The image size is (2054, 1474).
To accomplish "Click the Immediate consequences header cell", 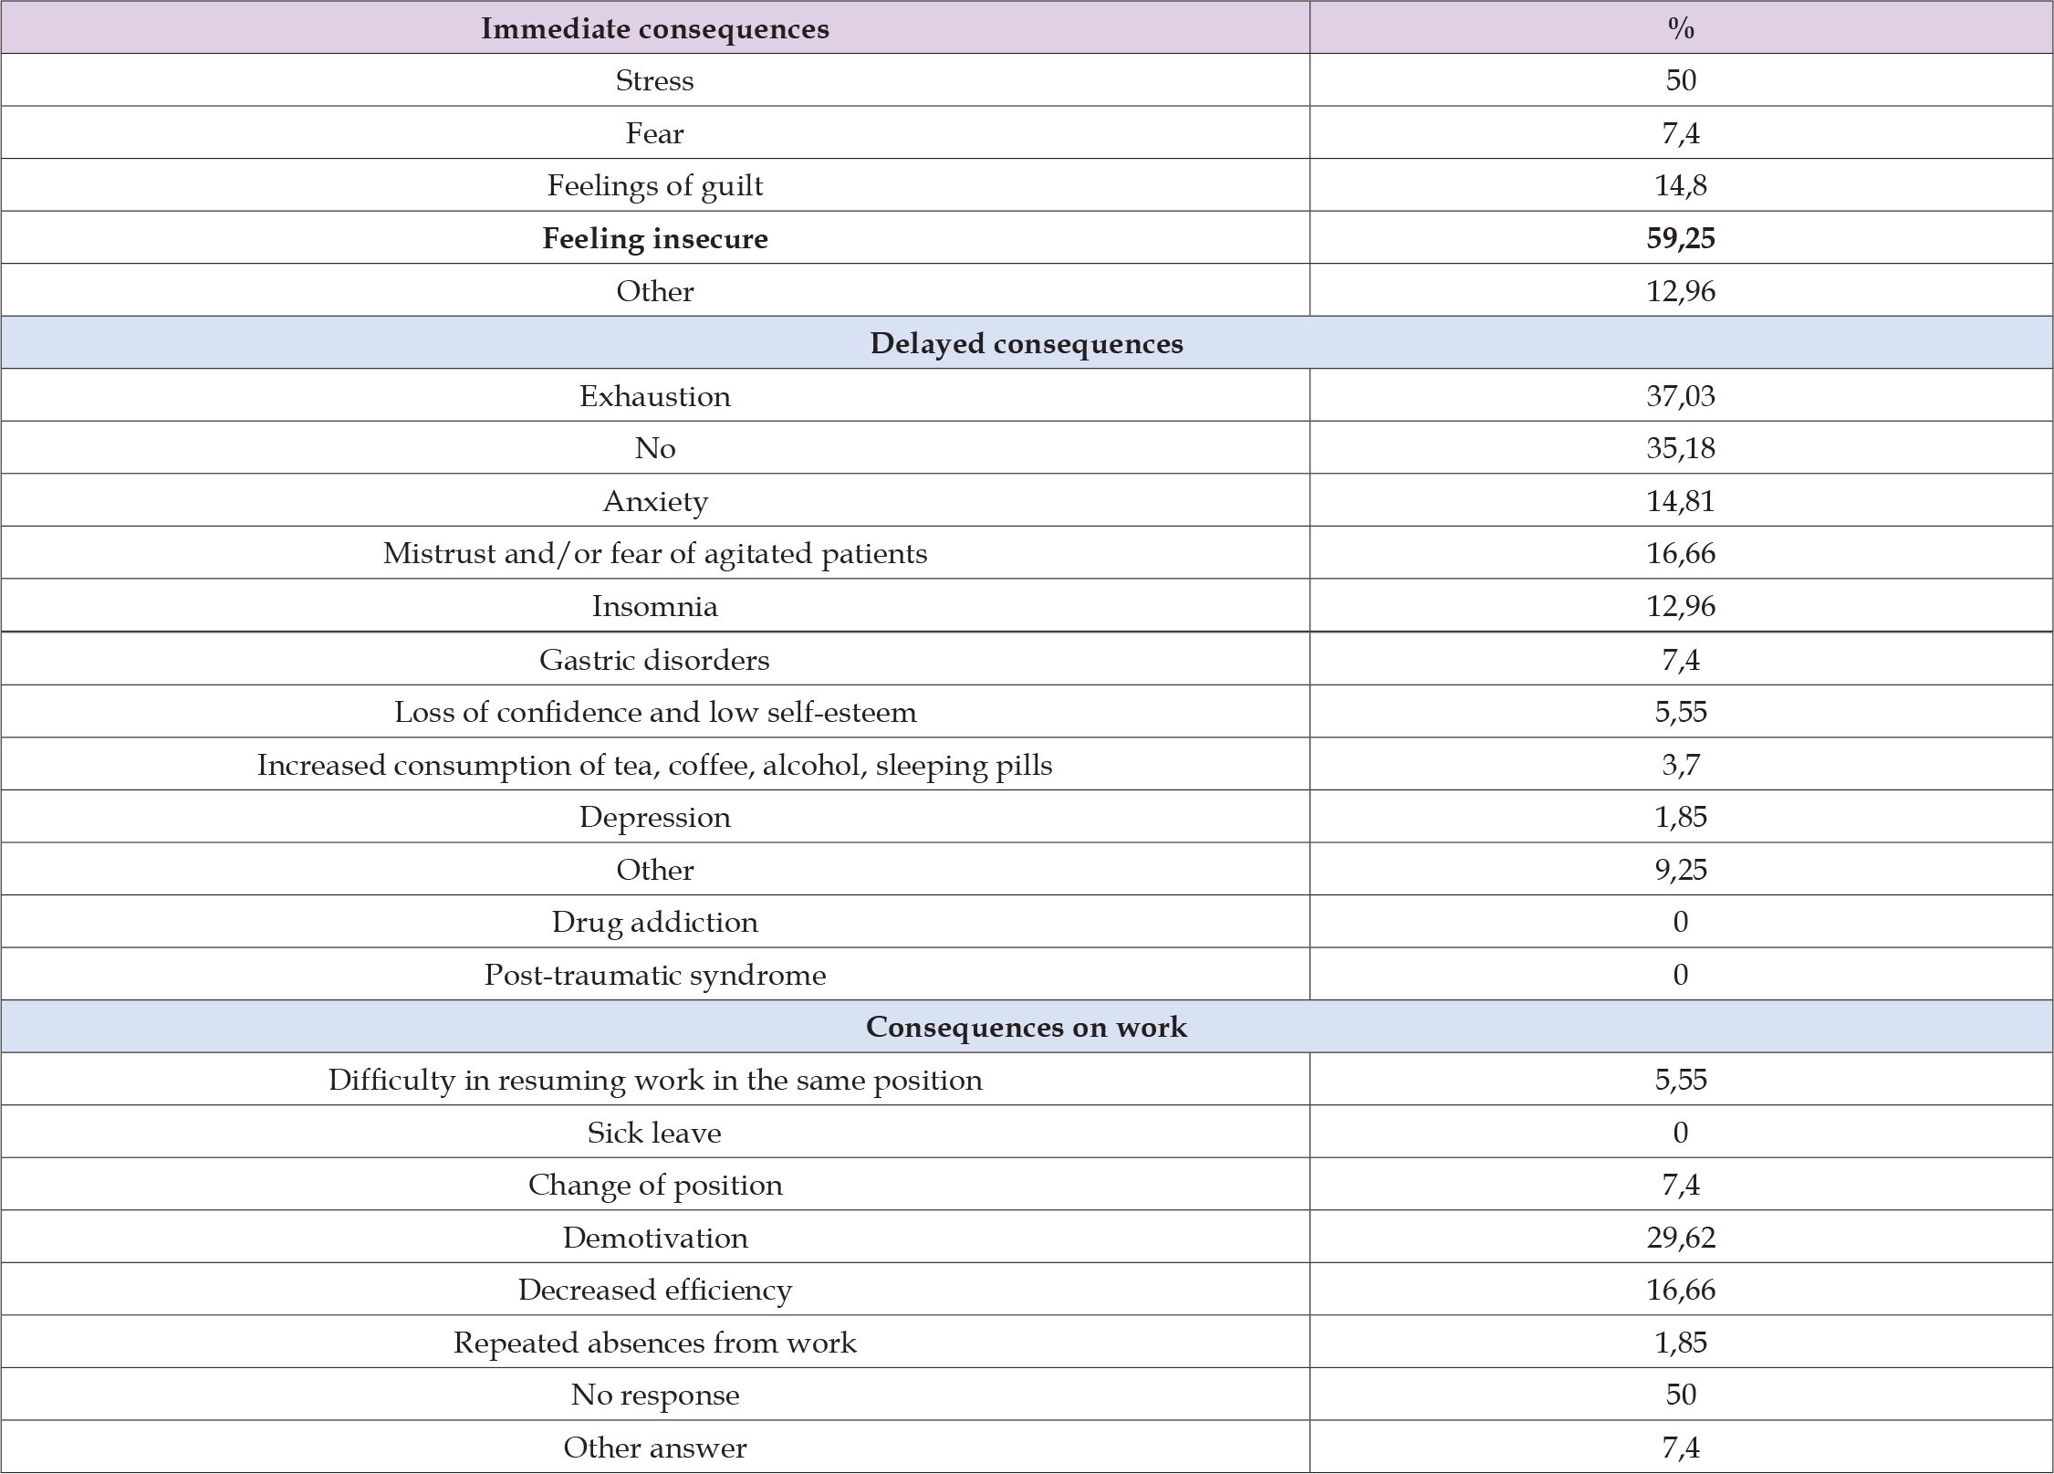I will pos(654,28).
